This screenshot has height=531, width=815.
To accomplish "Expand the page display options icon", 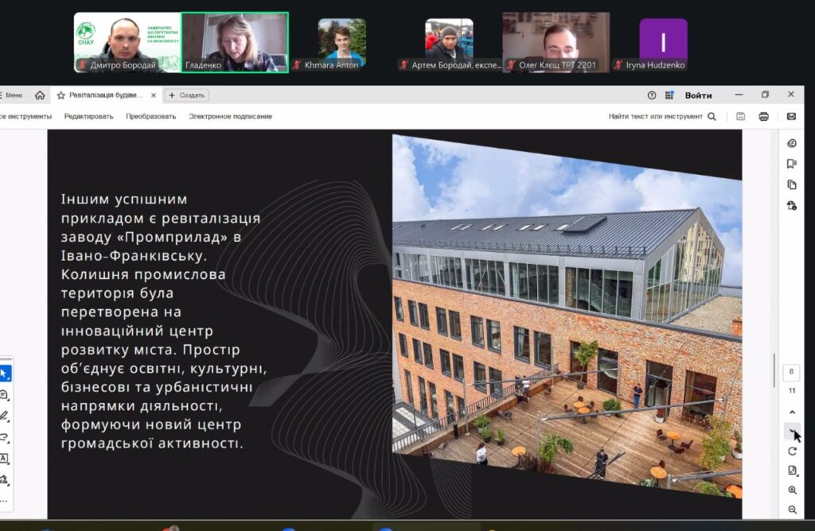I will (792, 471).
